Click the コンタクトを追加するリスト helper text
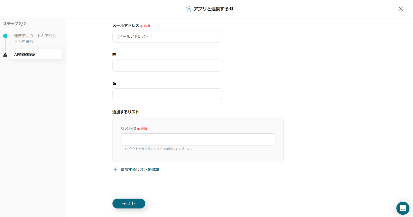This screenshot has width=413, height=217. (x=157, y=149)
